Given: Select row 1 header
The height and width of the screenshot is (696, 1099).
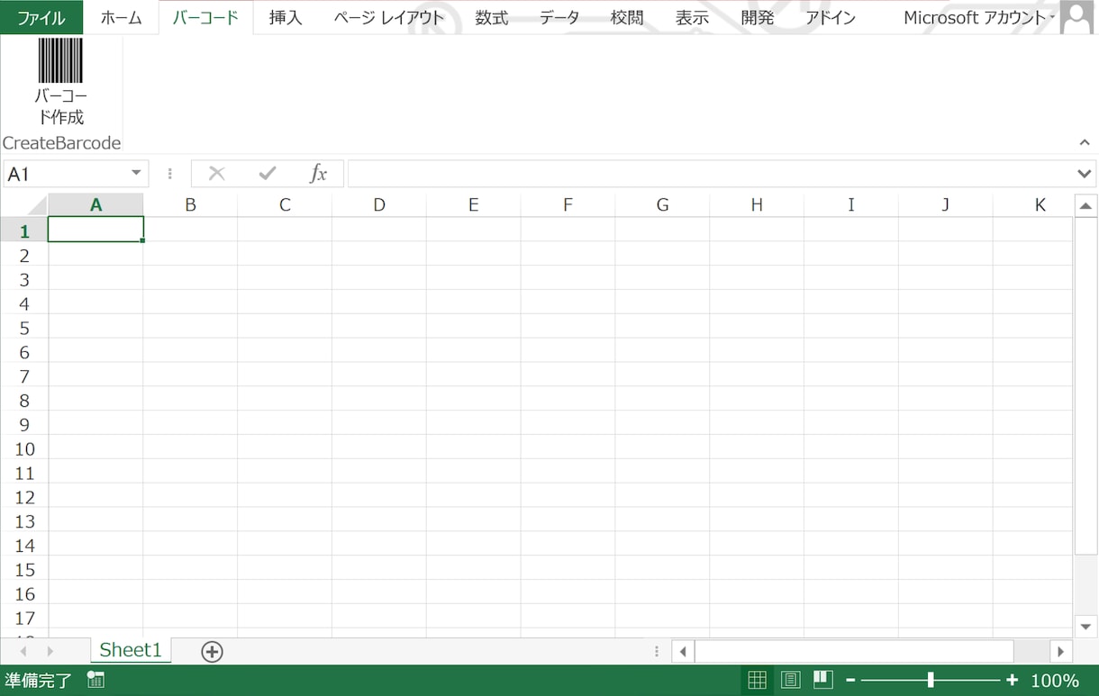Looking at the screenshot, I should click(x=24, y=231).
